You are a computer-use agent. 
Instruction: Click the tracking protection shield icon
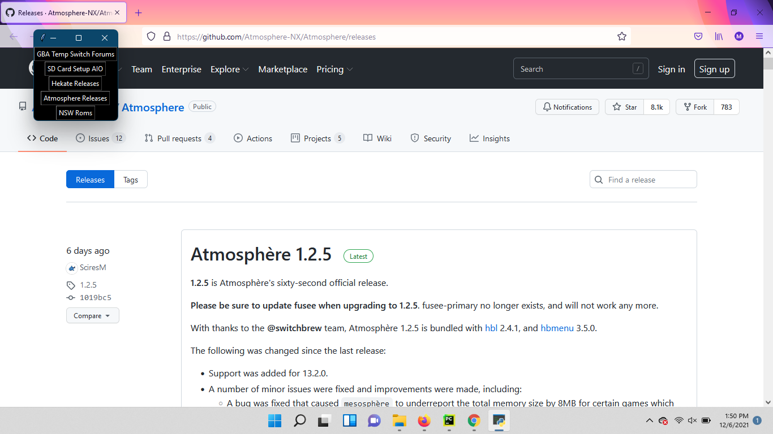pos(151,37)
